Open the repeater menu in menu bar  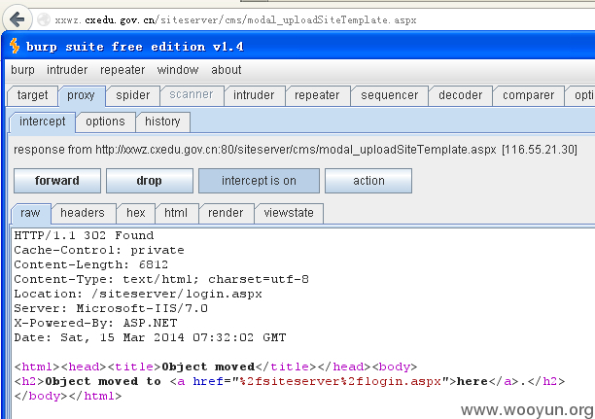[x=122, y=70]
